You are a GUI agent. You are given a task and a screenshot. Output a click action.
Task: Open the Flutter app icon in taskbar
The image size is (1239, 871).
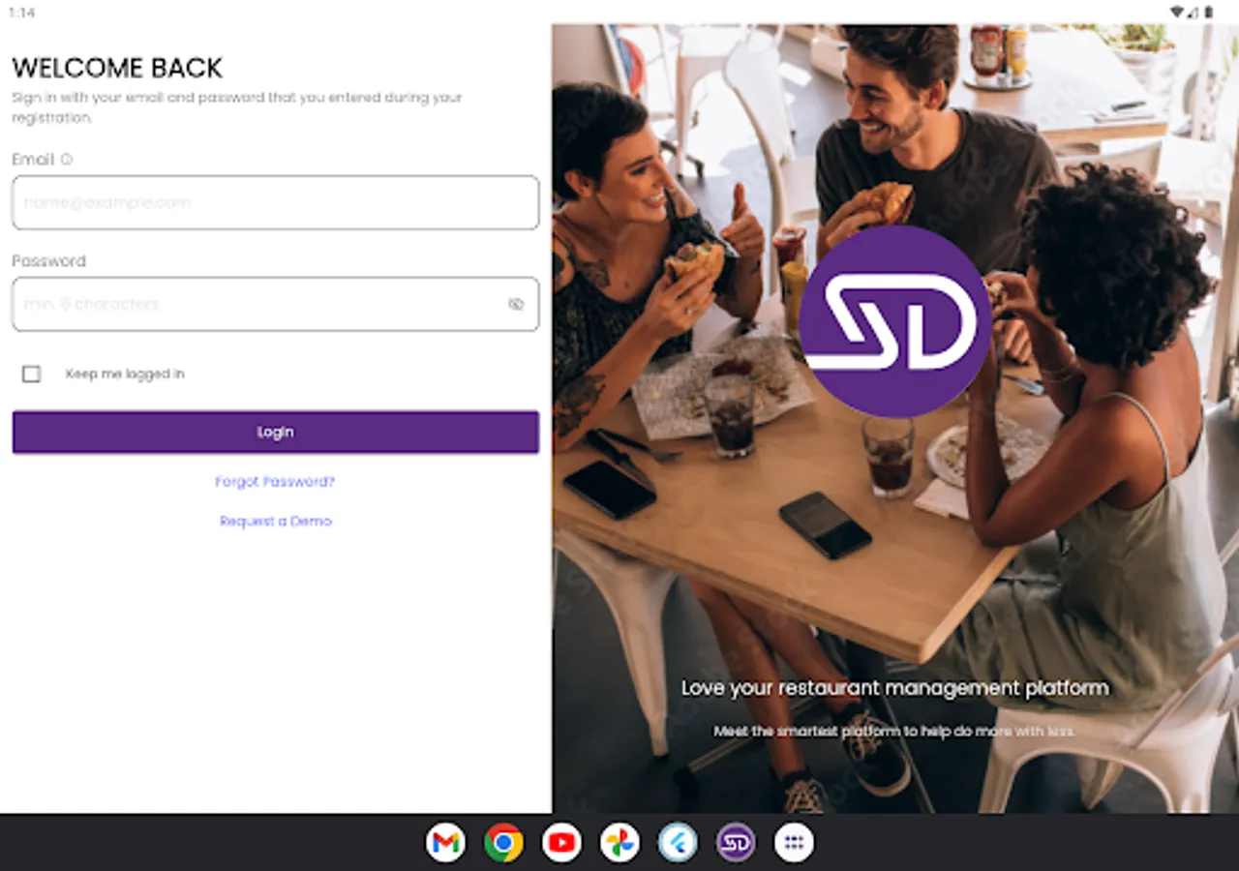(x=678, y=843)
